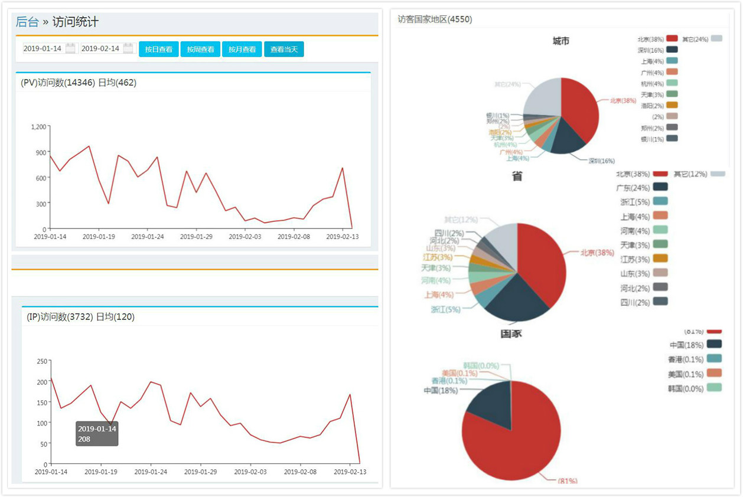The height and width of the screenshot is (497, 743).
Task: Select the 按月查看 view button
Action: point(242,49)
